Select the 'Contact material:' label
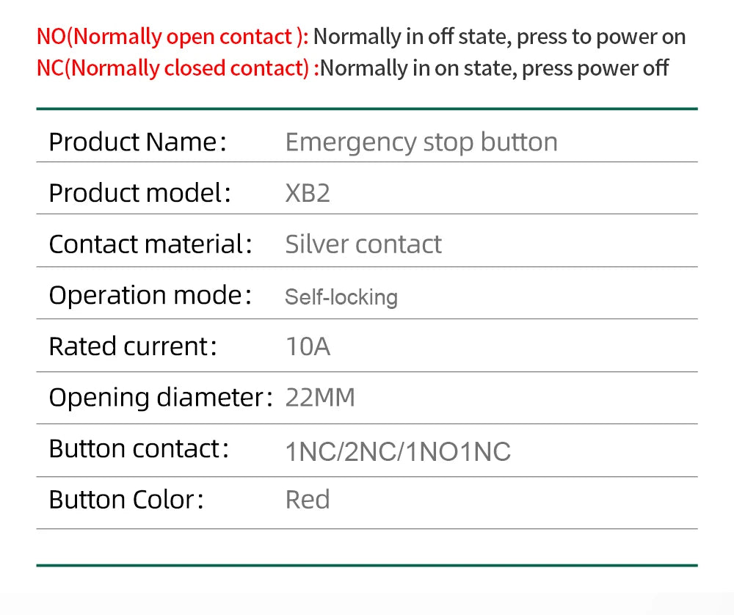Screen dimensions: 734x615 150,244
